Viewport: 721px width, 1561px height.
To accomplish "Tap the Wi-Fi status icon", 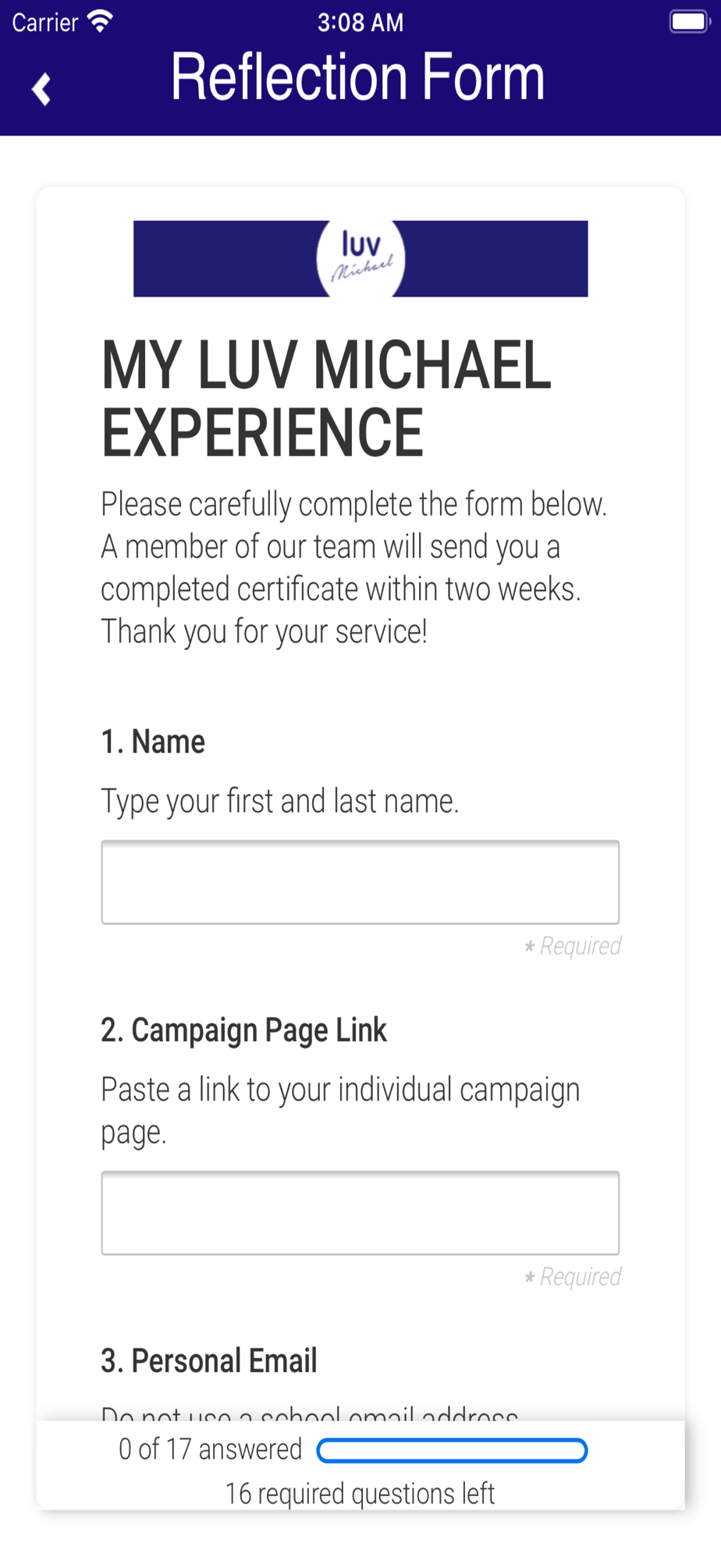I will click(100, 21).
